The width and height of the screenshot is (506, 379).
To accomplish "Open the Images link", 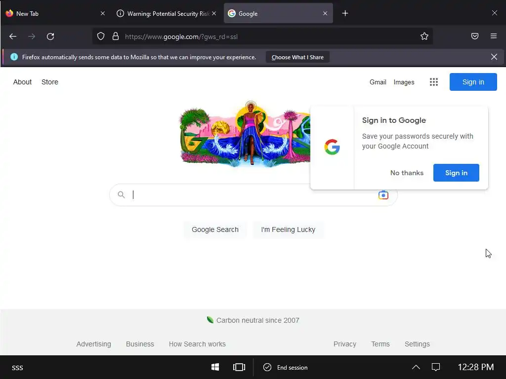I will (404, 82).
